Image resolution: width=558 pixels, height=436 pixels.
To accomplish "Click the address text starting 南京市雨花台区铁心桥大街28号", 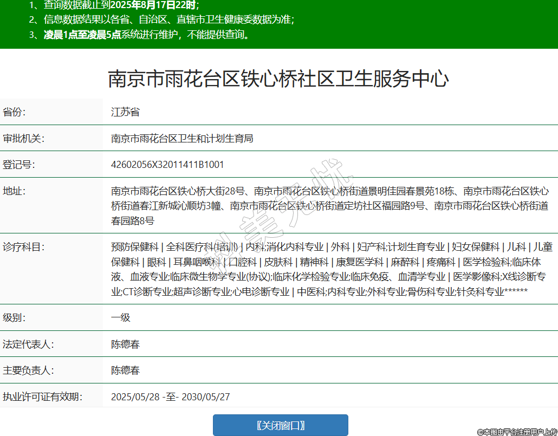I will [329, 206].
